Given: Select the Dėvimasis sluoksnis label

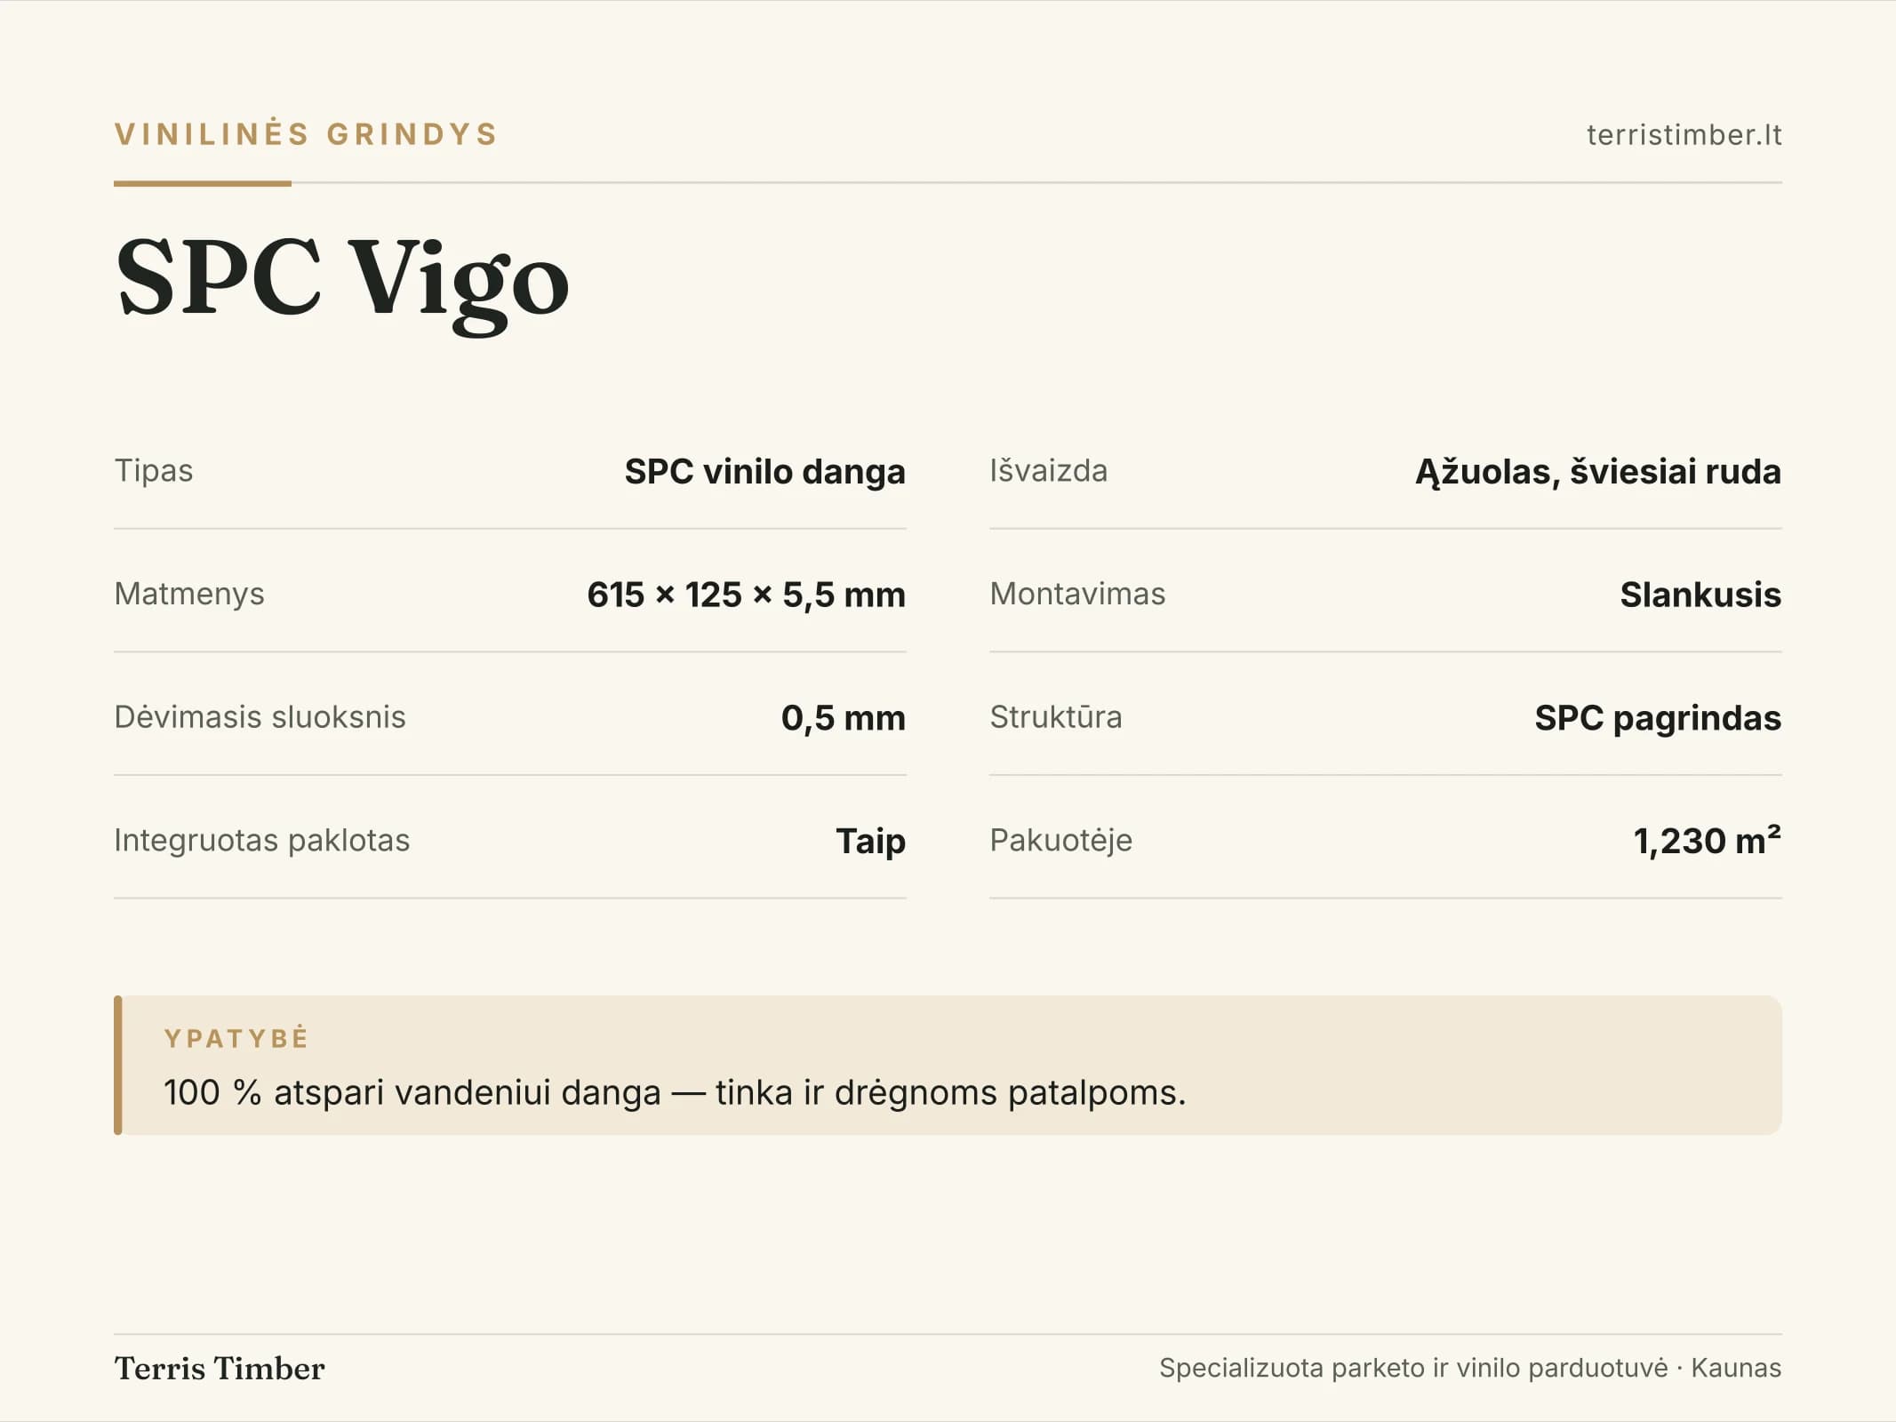Looking at the screenshot, I should click(x=260, y=716).
